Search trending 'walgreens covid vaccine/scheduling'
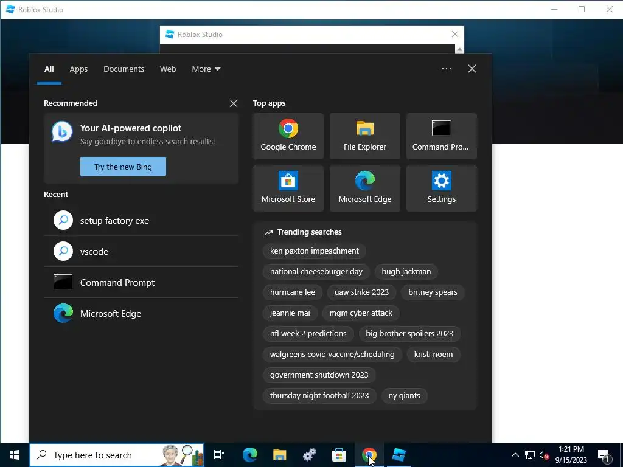 point(332,355)
